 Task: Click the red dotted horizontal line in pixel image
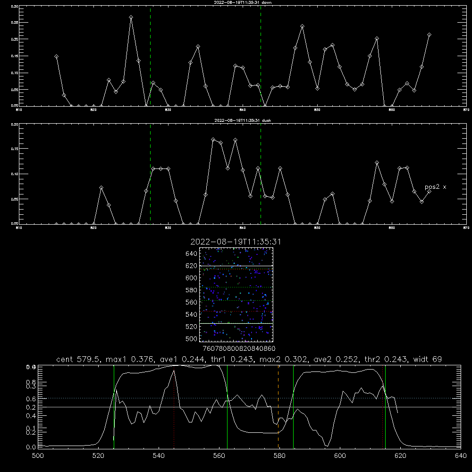[236, 312]
